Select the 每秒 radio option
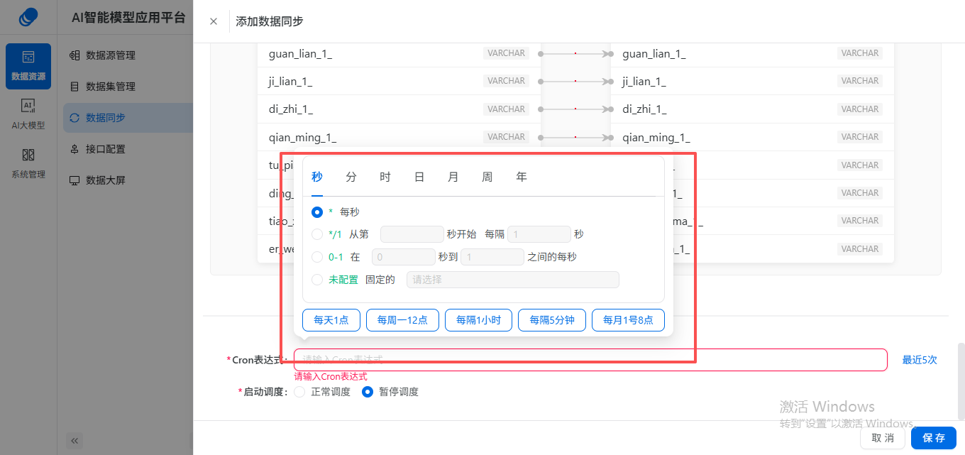This screenshot has width=965, height=455. (317, 212)
